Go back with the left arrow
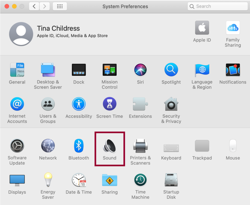The height and width of the screenshot is (205, 250). coord(34,6)
